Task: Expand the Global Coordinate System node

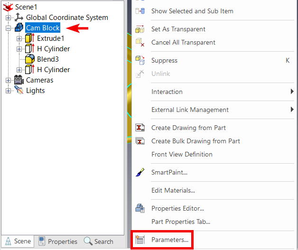Action: 8,18
